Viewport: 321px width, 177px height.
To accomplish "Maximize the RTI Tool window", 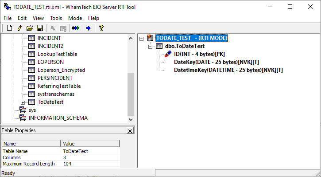I will tap(290, 7).
